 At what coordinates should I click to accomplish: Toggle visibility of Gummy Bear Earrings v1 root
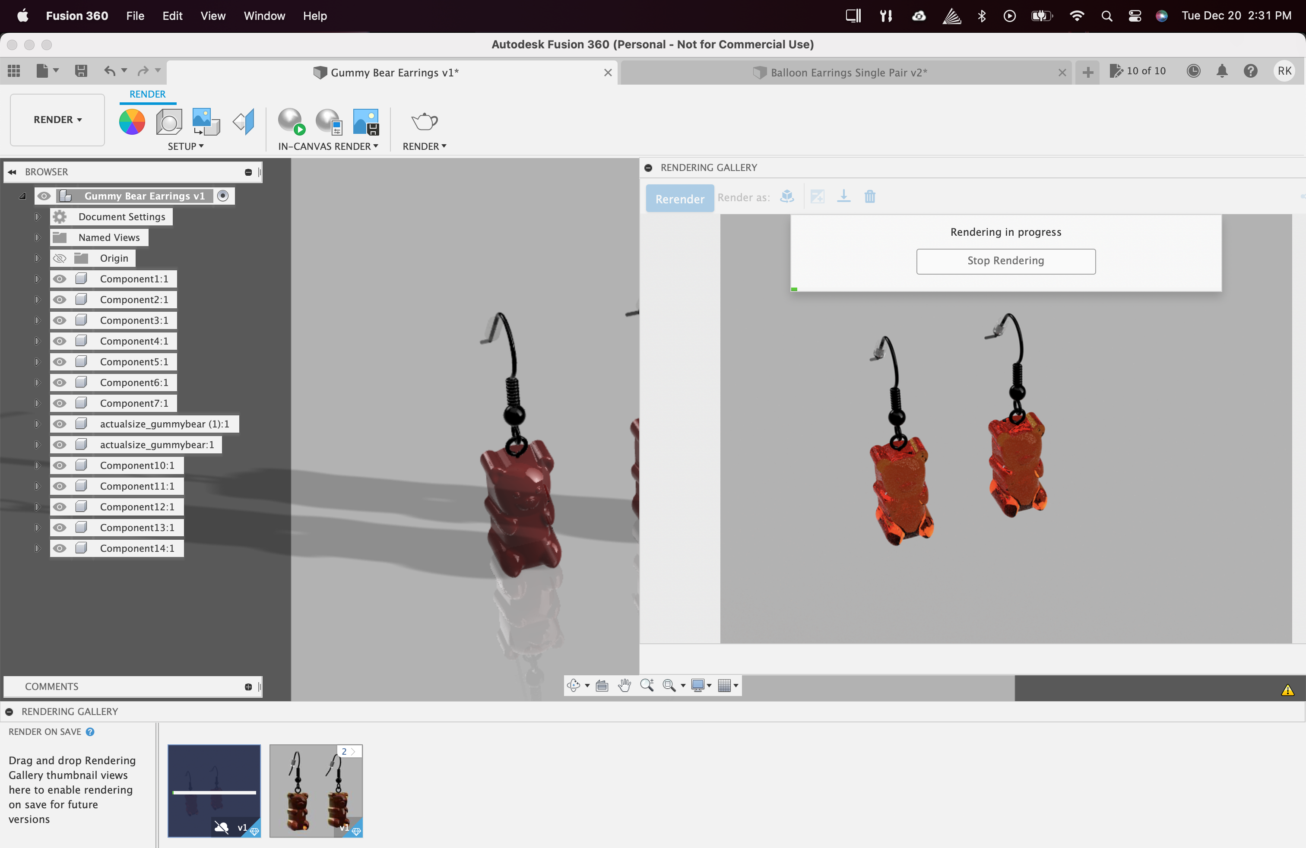coord(44,196)
